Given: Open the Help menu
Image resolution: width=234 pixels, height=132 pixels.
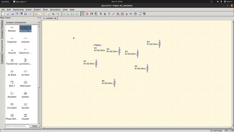Looking at the screenshot, I should point(72,10).
